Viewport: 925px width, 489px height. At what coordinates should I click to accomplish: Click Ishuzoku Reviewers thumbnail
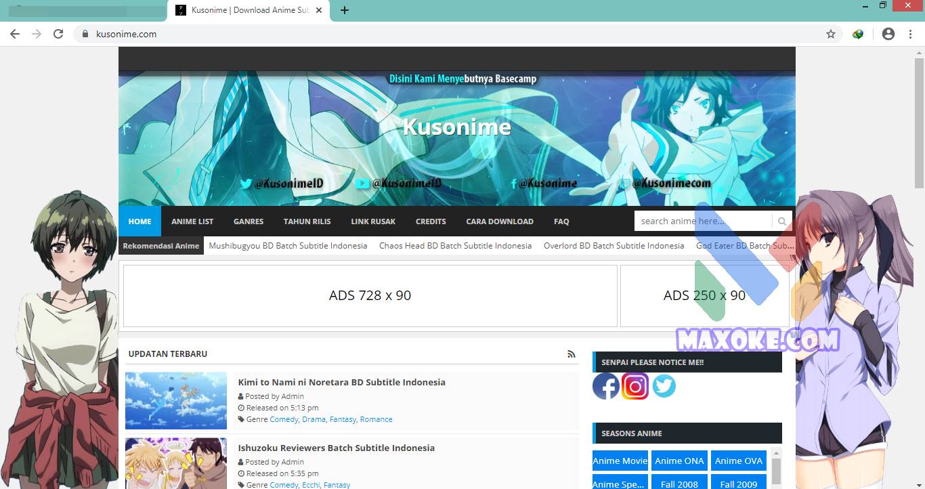(x=176, y=463)
